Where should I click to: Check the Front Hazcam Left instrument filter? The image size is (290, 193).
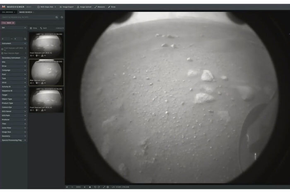click(2, 49)
